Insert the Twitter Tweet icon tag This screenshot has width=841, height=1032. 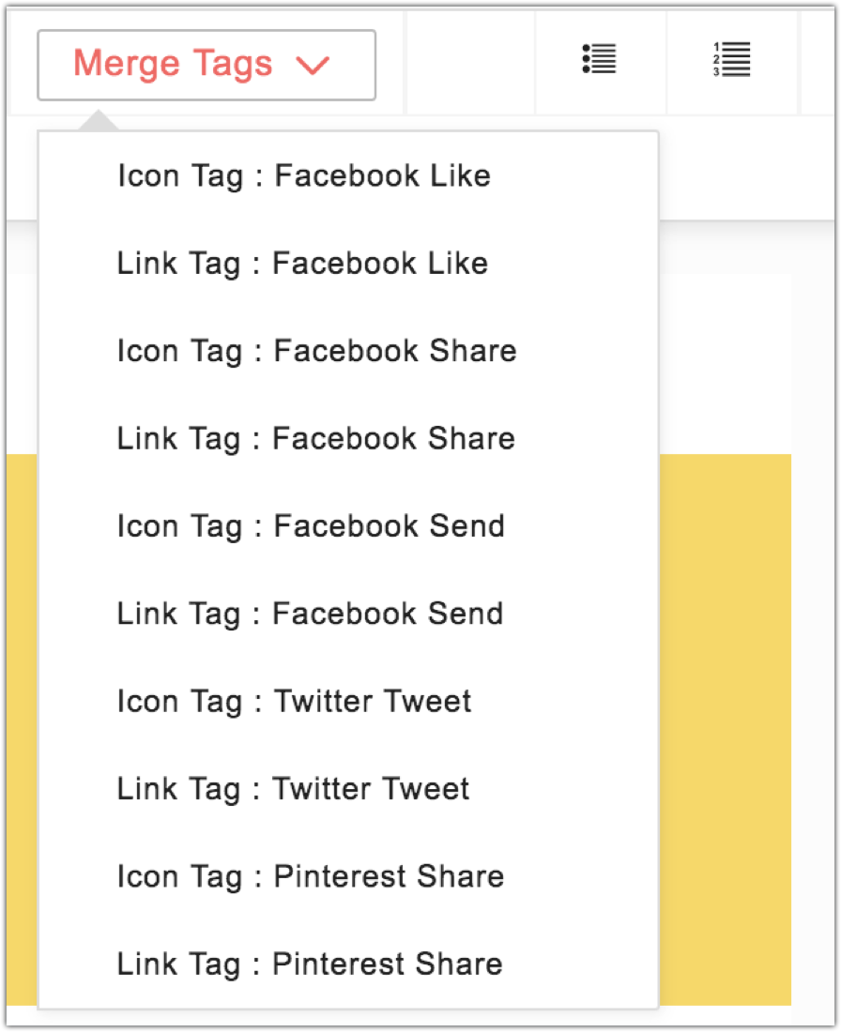tap(293, 701)
